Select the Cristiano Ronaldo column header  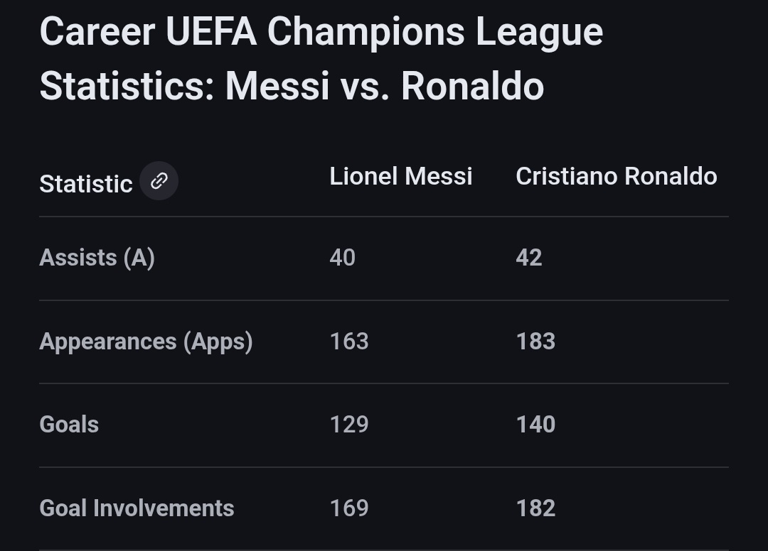click(616, 176)
